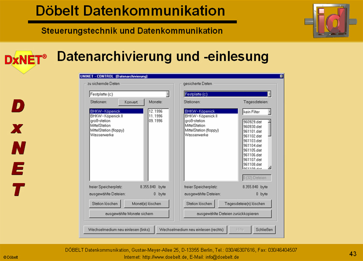Select BHKW - Köpenick II in left station list
The height and width of the screenshot is (261, 363).
(x=116, y=116)
